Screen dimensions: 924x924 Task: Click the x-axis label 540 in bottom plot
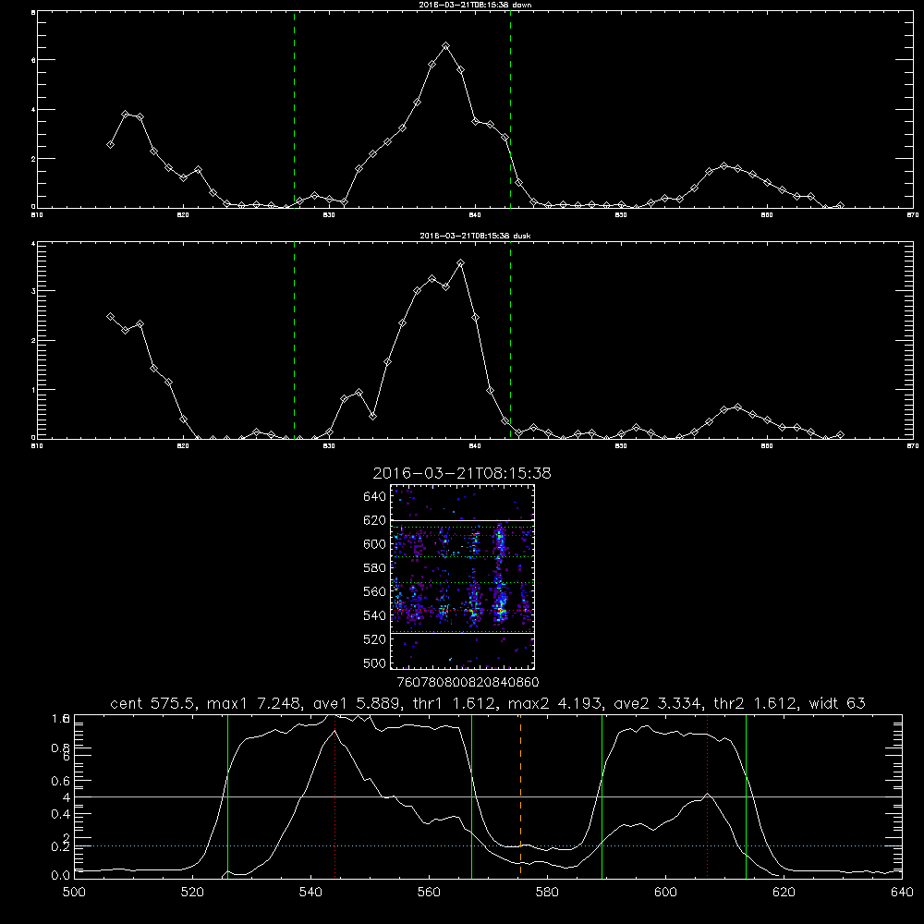pyautogui.click(x=310, y=893)
